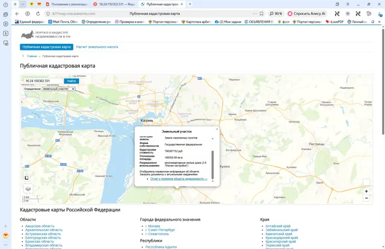This screenshot has width=385, height=249.
Task: Close the 'Публичная кадастровая' tab
Action: (182, 4)
